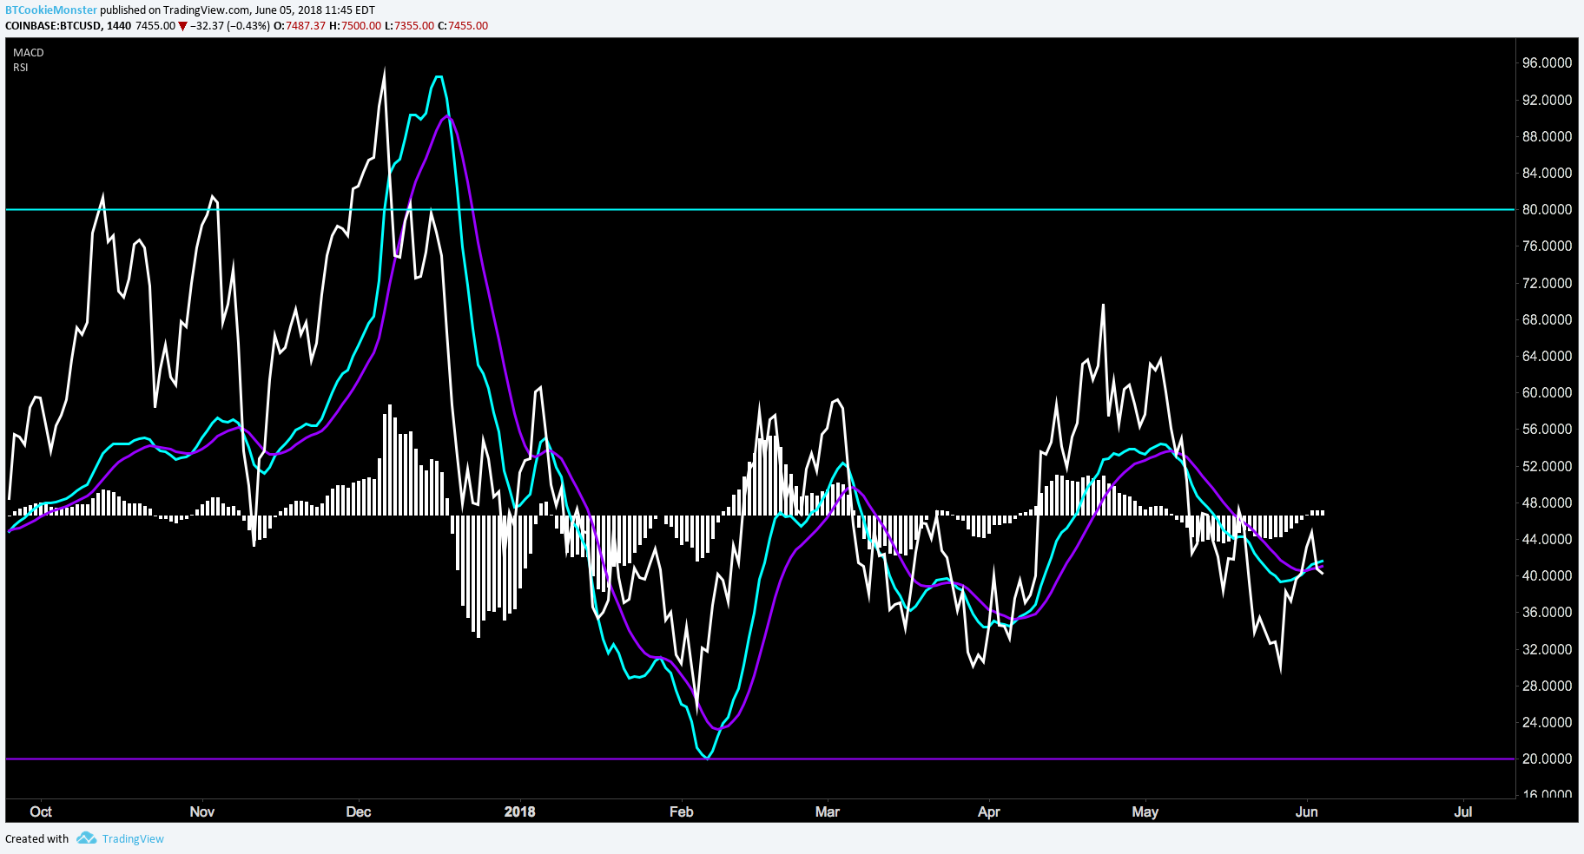Click the May time axis label

pos(1145,811)
